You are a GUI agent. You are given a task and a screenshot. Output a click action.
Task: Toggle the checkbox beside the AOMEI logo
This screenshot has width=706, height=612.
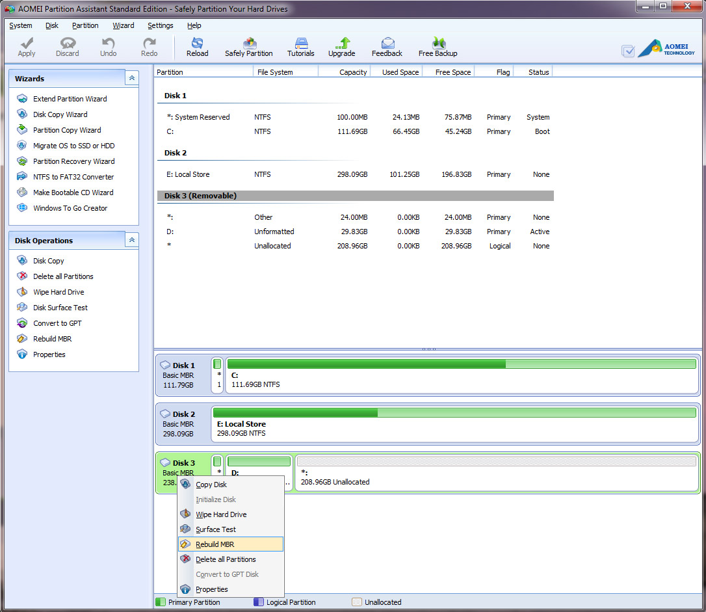coord(628,51)
